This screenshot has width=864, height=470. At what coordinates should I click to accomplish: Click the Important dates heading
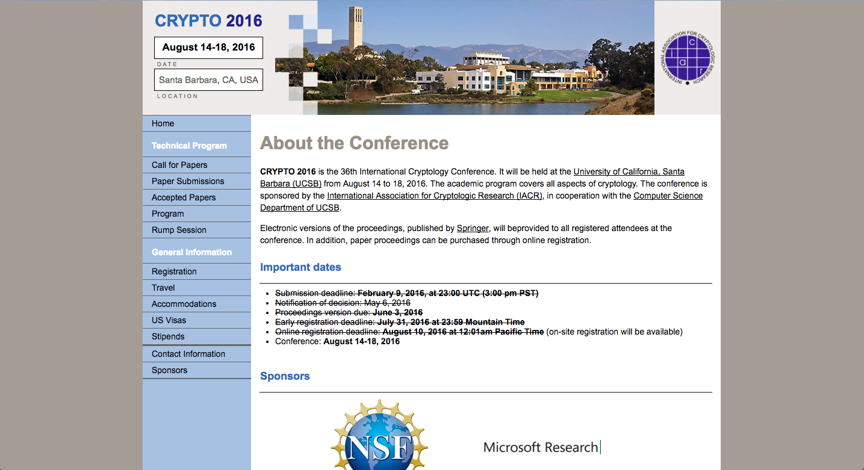(x=300, y=267)
